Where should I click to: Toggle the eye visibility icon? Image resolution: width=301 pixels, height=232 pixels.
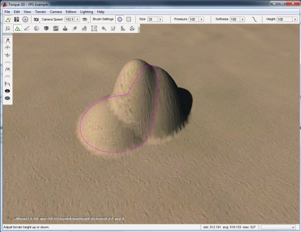point(85,20)
